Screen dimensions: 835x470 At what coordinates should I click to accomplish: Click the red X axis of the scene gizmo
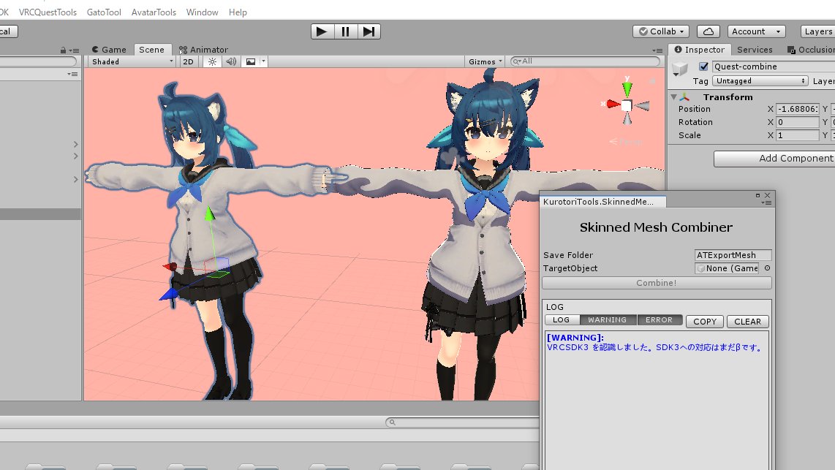coord(611,104)
